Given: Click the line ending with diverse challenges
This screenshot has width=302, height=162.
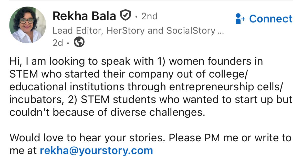Looking at the screenshot, I should tap(107, 112).
